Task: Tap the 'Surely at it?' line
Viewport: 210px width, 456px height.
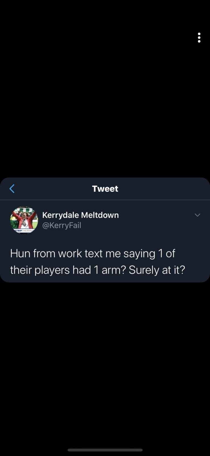Action: (157, 270)
